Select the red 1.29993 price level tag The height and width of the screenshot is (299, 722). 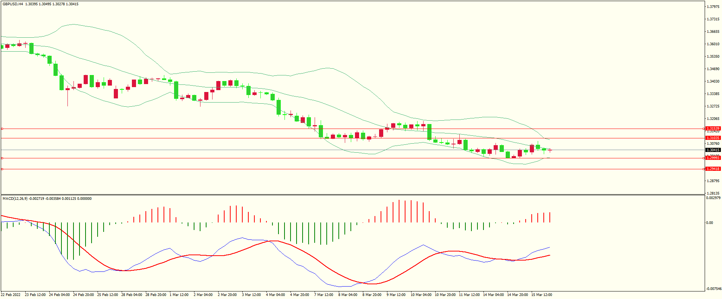(713, 158)
